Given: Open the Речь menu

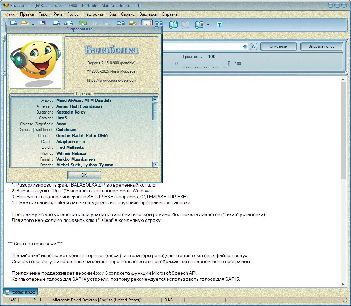Looking at the screenshot, I should (x=58, y=14).
